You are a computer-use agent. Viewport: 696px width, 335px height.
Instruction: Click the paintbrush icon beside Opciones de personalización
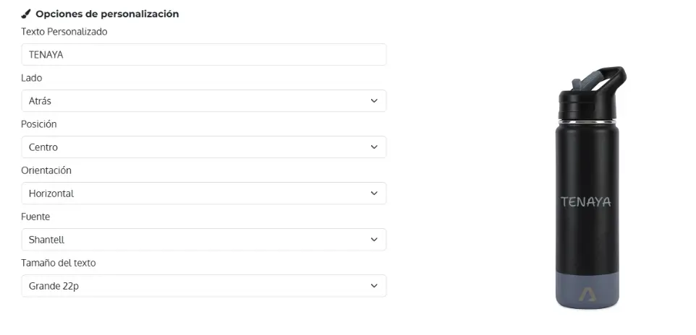26,14
